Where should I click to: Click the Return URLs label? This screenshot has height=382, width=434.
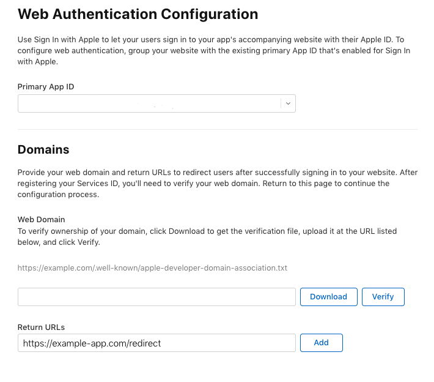pos(41,328)
